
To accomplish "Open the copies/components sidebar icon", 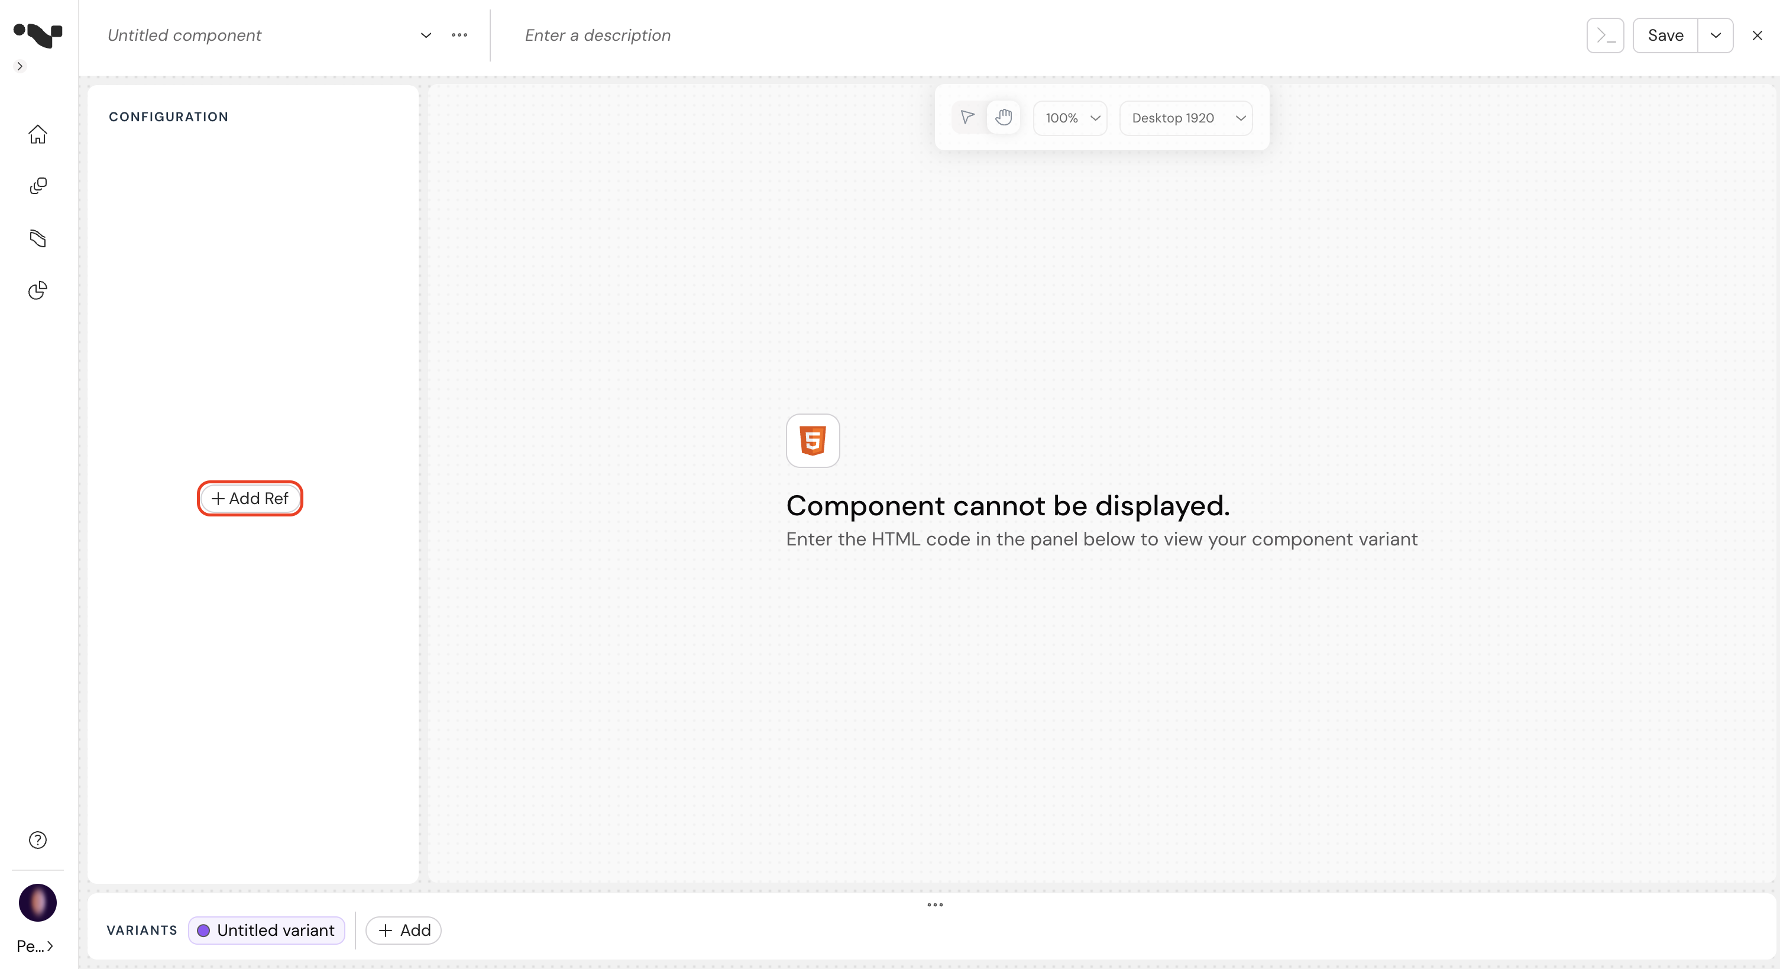I will 37,186.
